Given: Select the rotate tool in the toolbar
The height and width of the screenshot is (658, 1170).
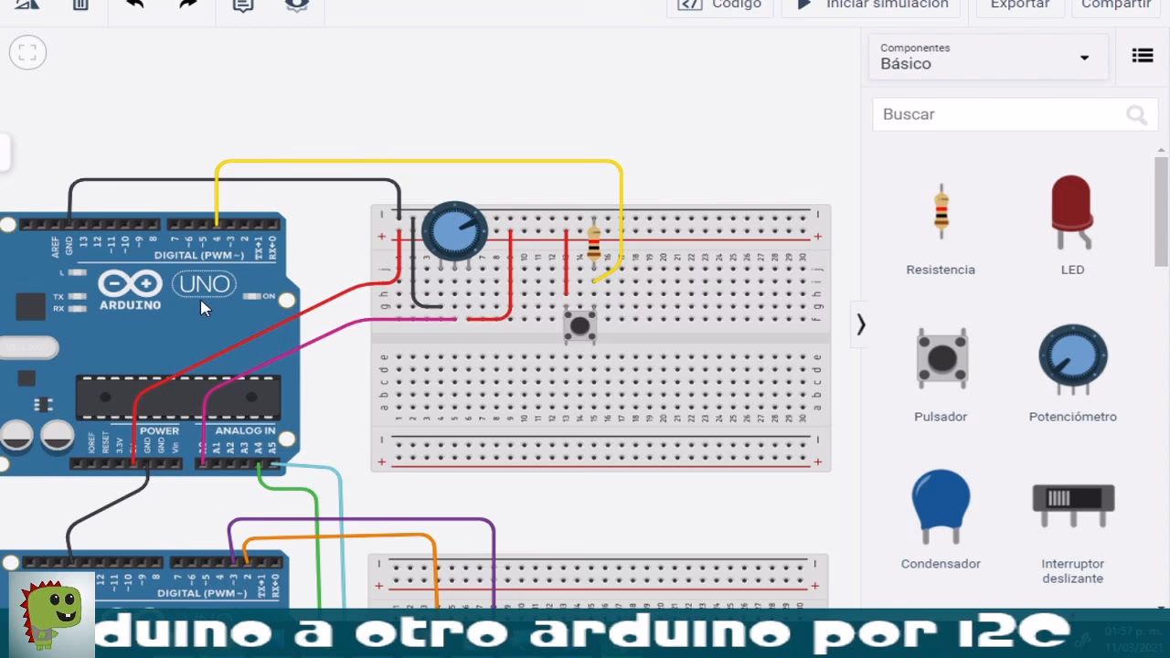Looking at the screenshot, I should point(26,5).
